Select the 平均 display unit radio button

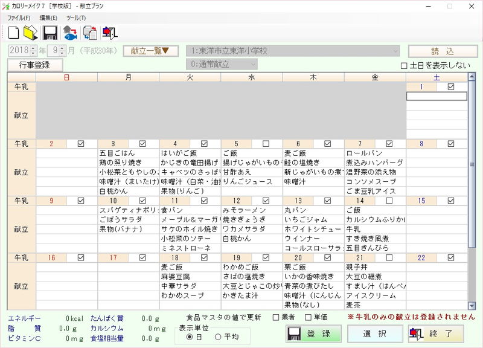(218, 337)
